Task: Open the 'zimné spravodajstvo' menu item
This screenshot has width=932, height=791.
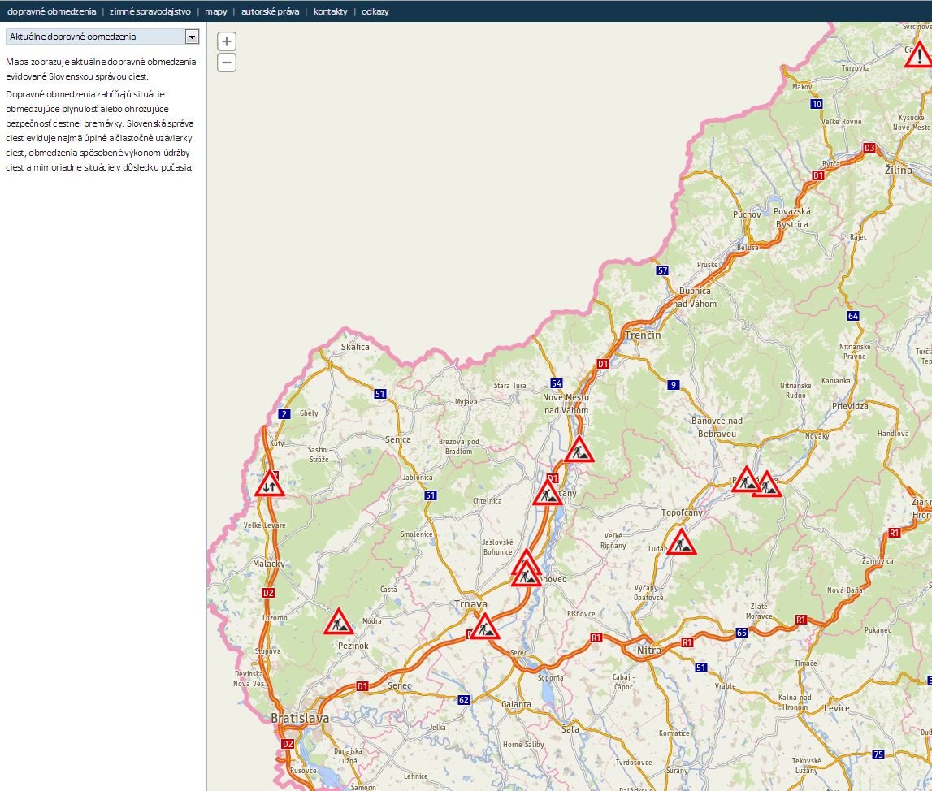Action: tap(150, 11)
